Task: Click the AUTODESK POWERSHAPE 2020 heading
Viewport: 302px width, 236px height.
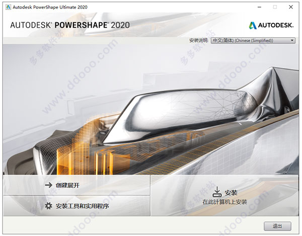Action: pyautogui.click(x=70, y=25)
